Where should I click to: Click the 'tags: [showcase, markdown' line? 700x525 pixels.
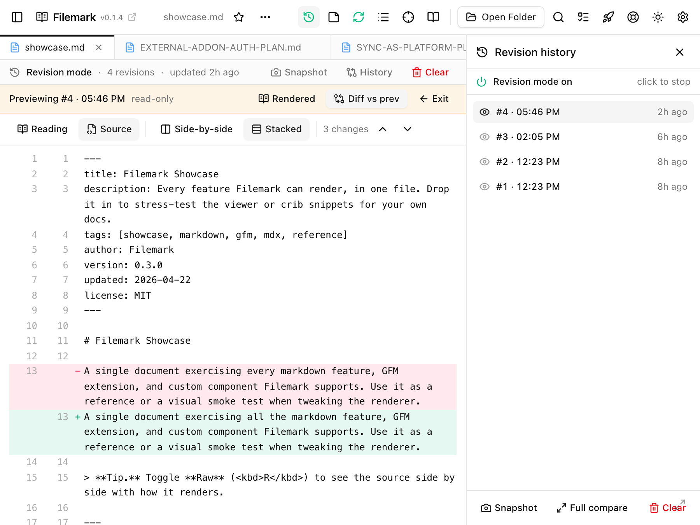click(x=215, y=235)
